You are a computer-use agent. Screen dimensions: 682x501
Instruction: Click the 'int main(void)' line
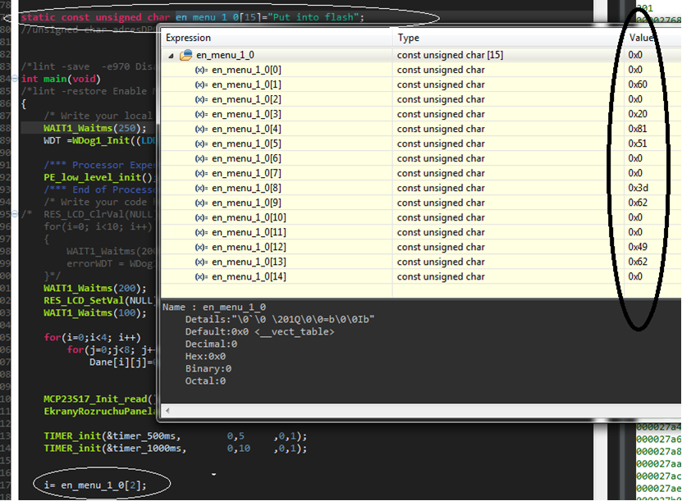pos(61,79)
